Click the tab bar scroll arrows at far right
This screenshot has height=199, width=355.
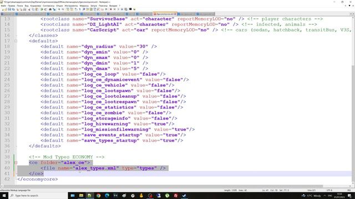pyautogui.click(x=352, y=14)
